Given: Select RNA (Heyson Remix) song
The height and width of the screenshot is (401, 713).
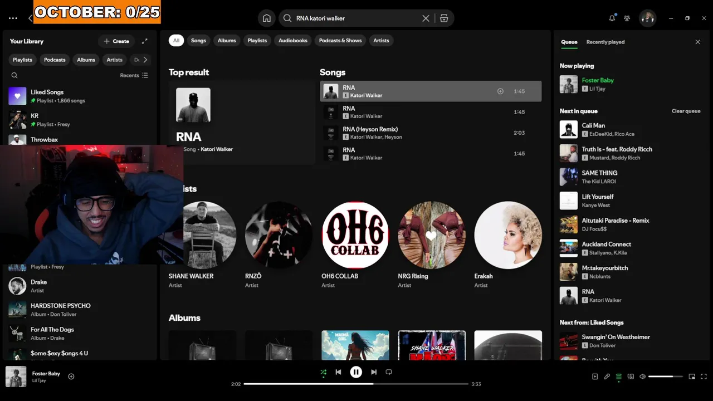Looking at the screenshot, I should pos(431,133).
